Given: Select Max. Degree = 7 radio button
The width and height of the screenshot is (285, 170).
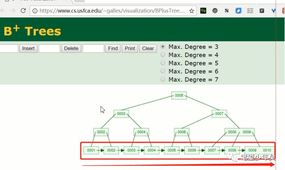Looking at the screenshot, I should (163, 79).
